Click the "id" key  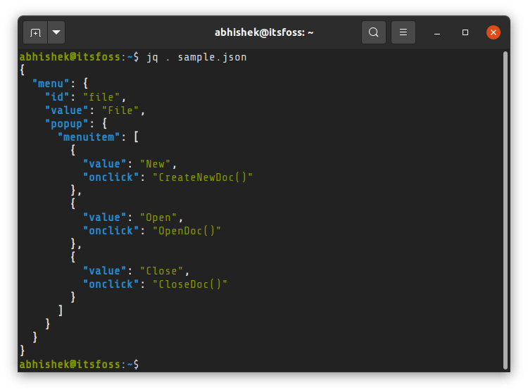coord(57,97)
